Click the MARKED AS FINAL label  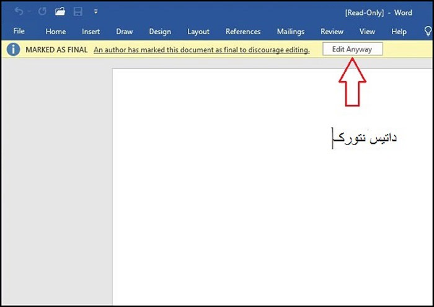point(56,50)
